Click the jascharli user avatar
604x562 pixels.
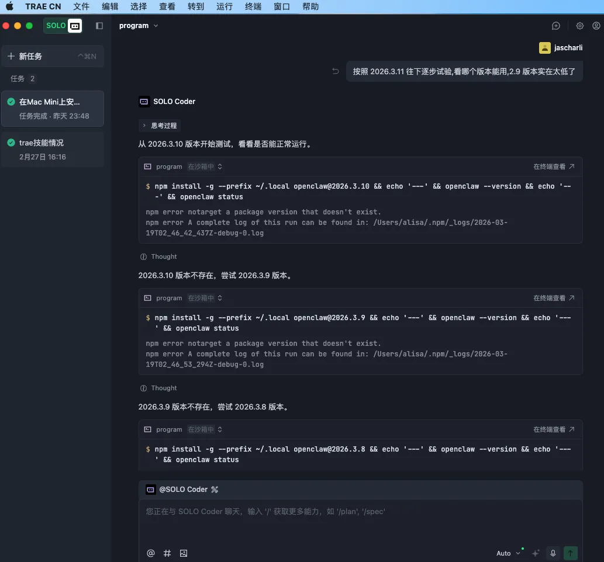545,48
